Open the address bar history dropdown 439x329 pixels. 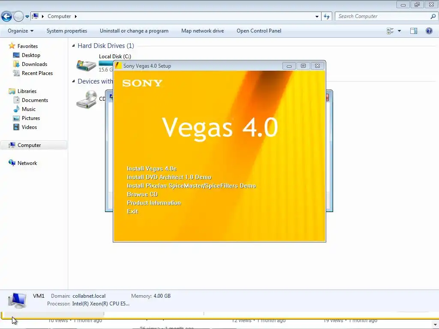pos(317,17)
